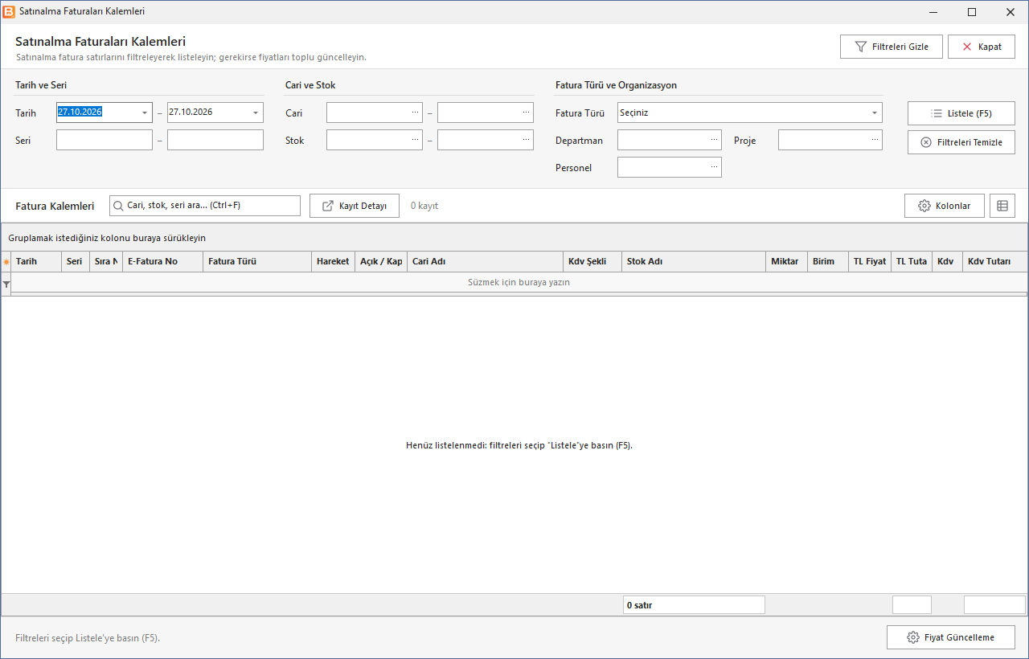Sort by the Fatura Türü column header
The image size is (1029, 659).
coord(257,261)
